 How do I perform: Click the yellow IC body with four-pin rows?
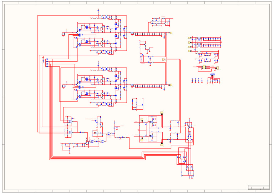pos(204,67)
